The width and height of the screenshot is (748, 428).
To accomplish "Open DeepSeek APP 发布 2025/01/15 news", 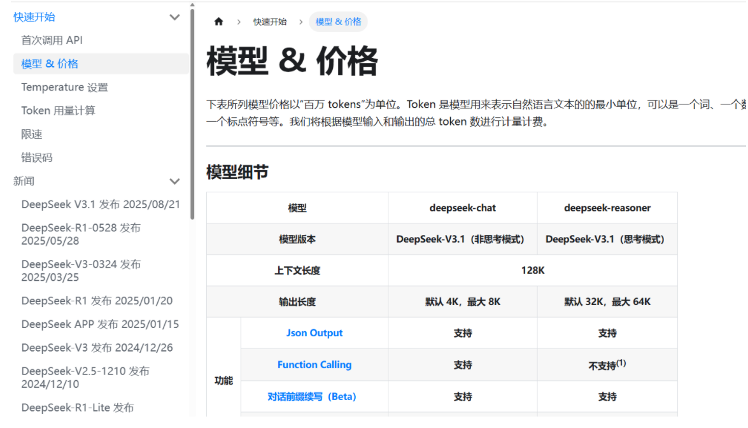I will click(x=100, y=324).
